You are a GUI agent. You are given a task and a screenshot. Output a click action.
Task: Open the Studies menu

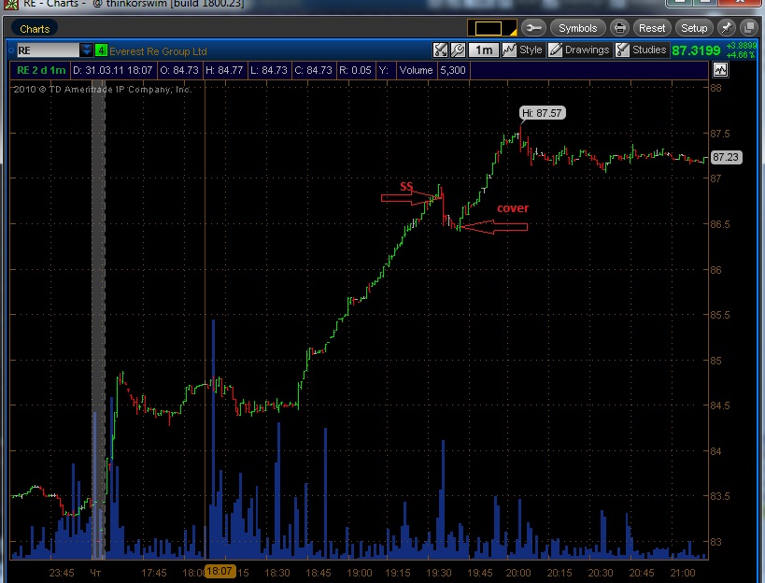point(641,50)
